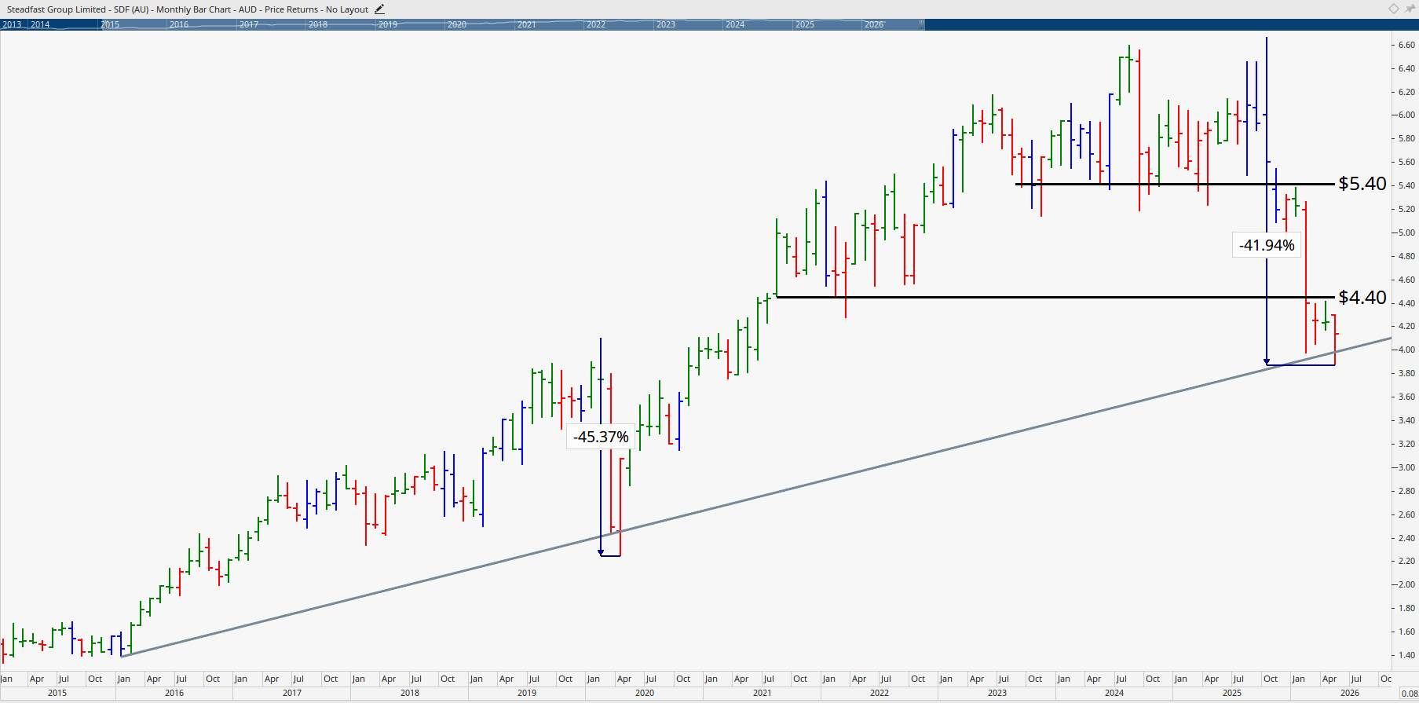
Task: Click the right grip handle of the navigator range
Action: (922, 24)
